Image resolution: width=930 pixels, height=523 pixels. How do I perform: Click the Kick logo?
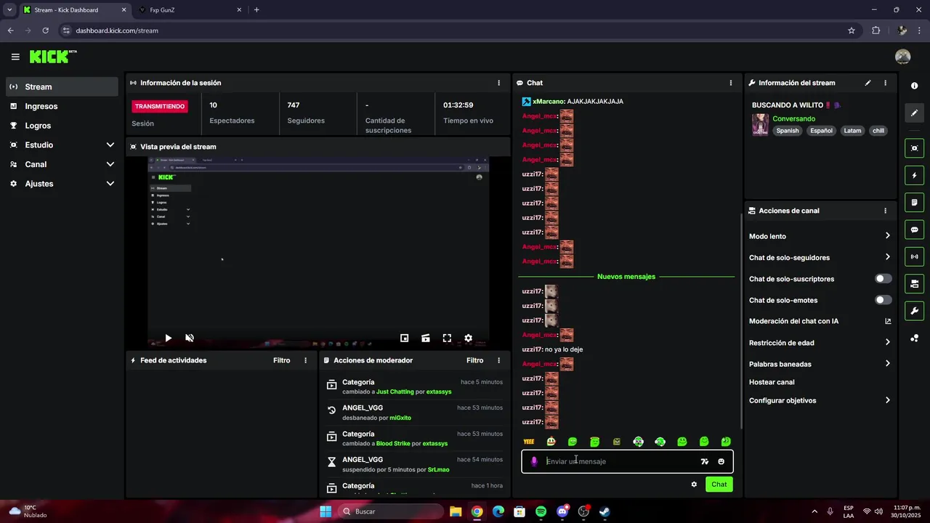(x=53, y=57)
